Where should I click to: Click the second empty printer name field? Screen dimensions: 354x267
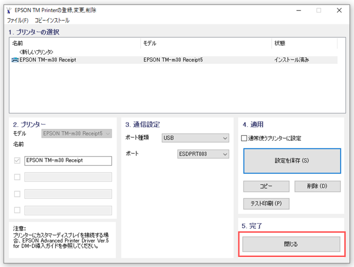coord(68,177)
